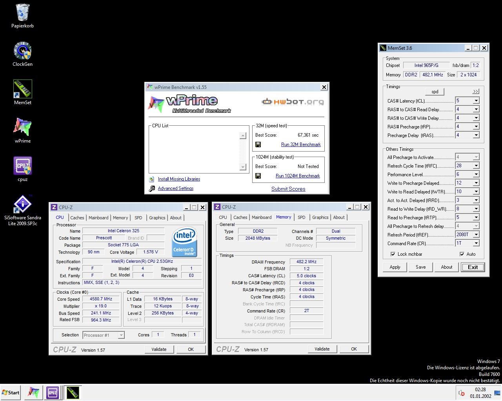Image resolution: width=502 pixels, height=401 pixels.
Task: Click CPU List scroll down arrow
Action: (x=243, y=167)
